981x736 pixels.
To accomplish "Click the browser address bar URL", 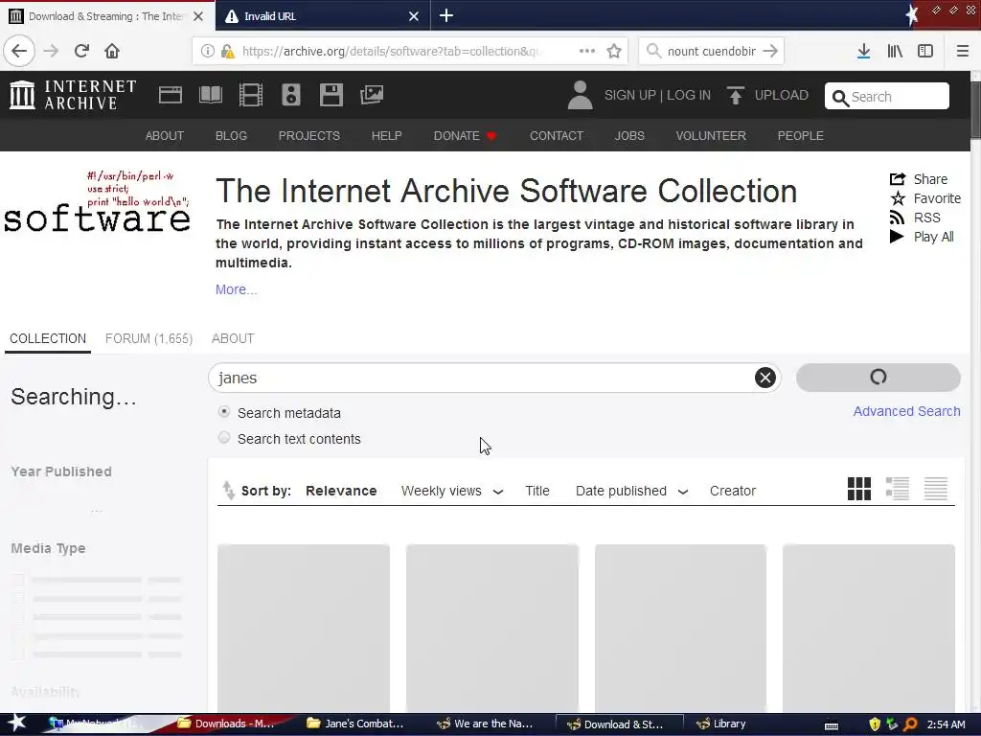I will [391, 52].
